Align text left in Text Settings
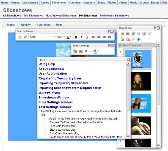This screenshot has width=168, height=151. pos(93,37)
